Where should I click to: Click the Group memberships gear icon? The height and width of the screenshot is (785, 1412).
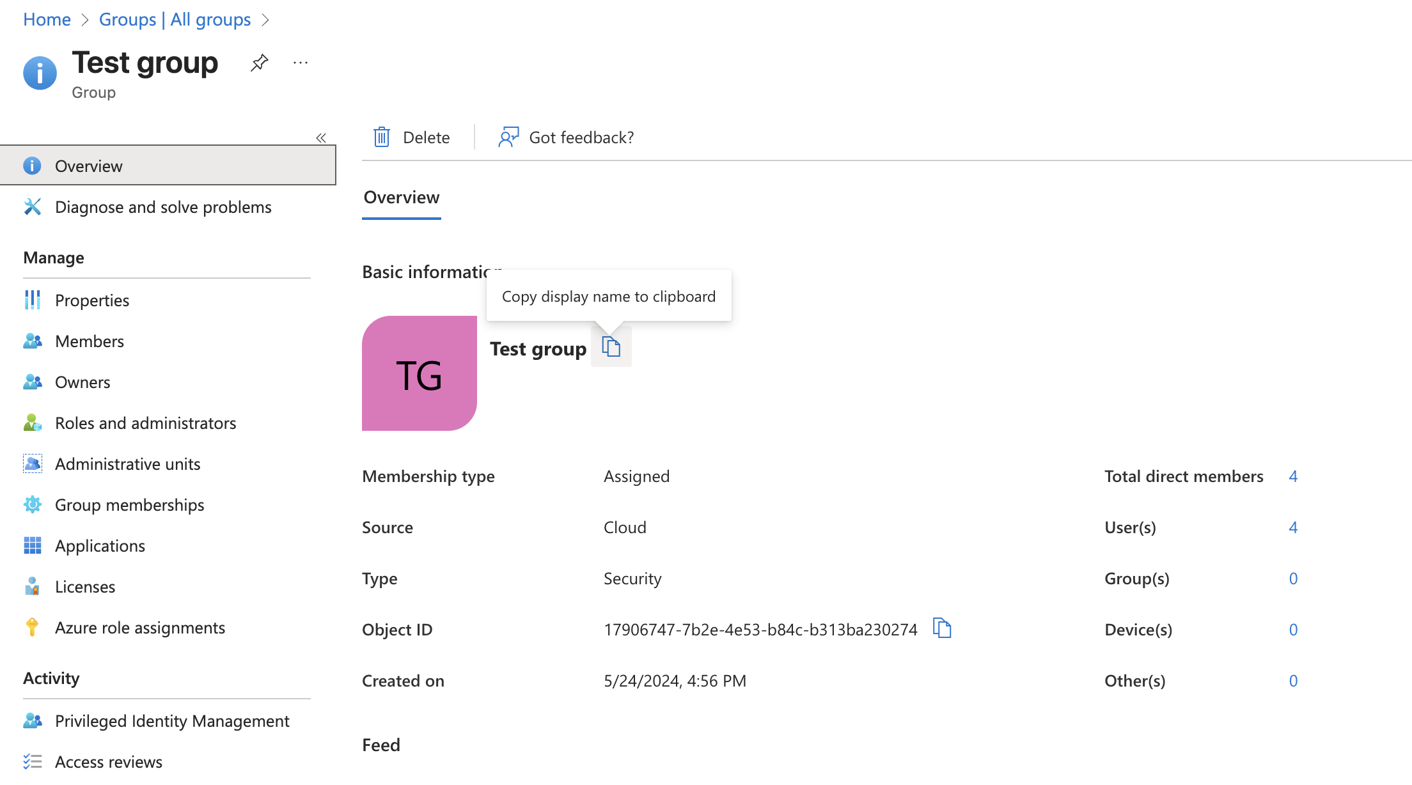tap(33, 504)
